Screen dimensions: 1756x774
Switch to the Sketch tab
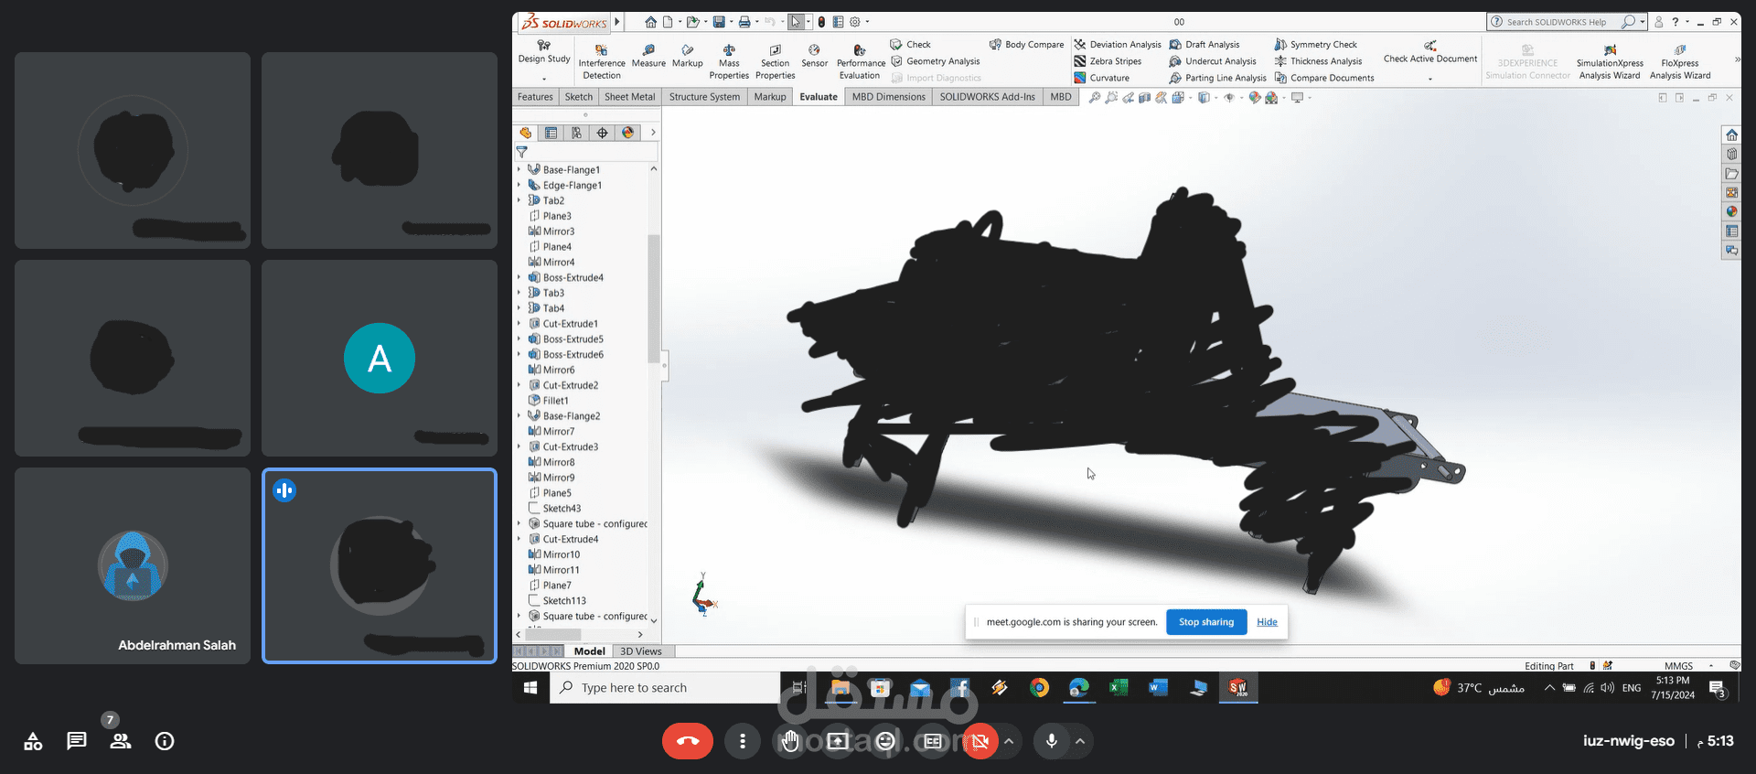pyautogui.click(x=579, y=97)
